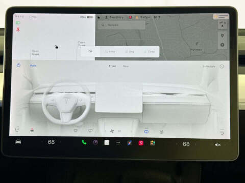Increase passenger temperature with right arrow
Image resolution: width=245 pixels, height=183 pixels.
pyautogui.click(x=195, y=144)
